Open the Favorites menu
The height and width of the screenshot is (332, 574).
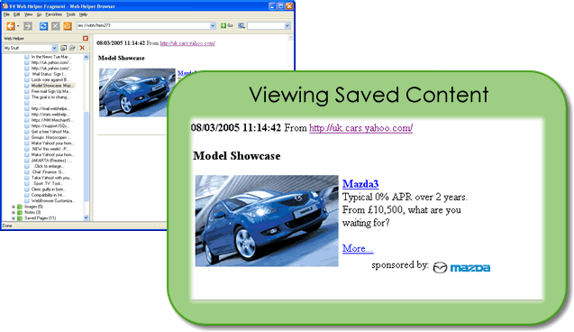[53, 14]
